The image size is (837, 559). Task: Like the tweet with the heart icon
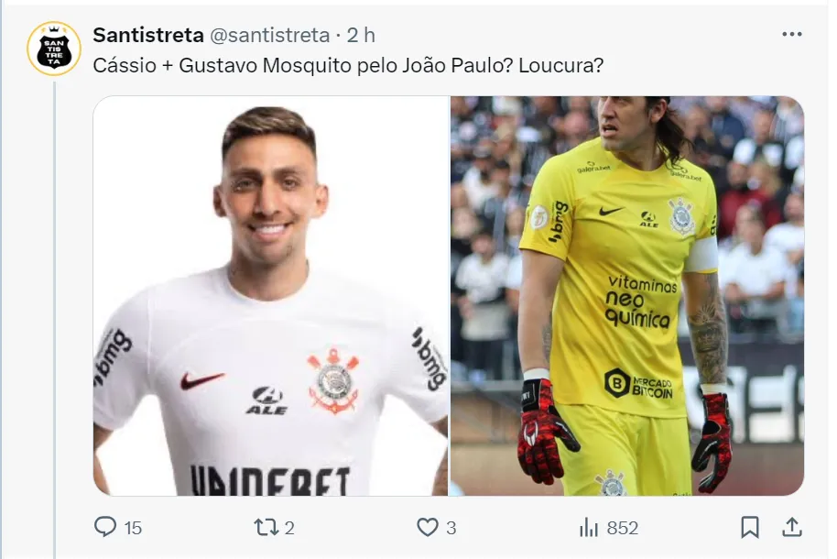click(427, 528)
